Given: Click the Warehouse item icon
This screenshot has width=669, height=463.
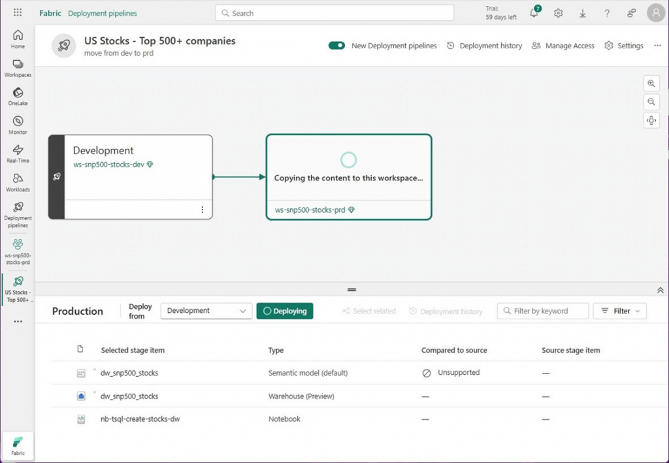Looking at the screenshot, I should point(81,396).
